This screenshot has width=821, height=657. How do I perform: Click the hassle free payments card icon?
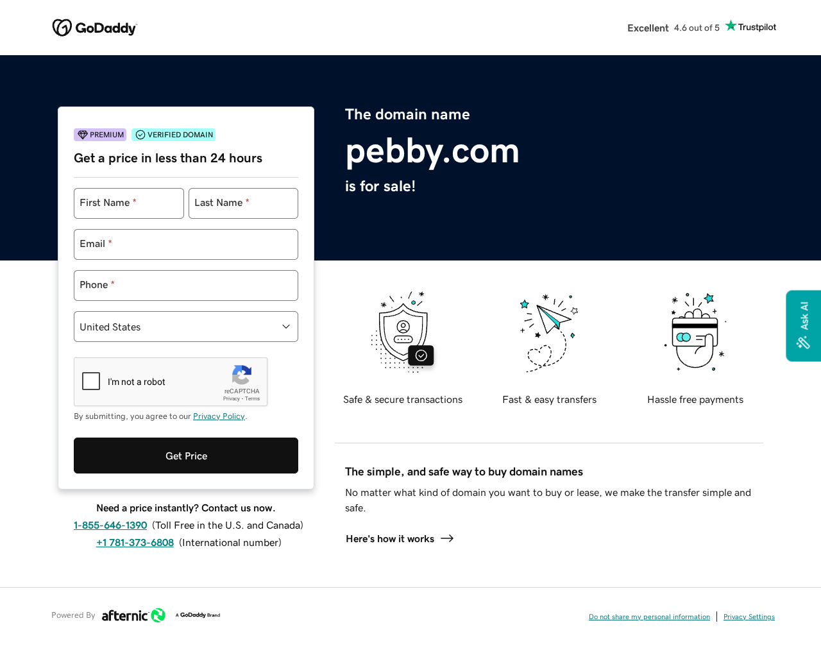click(694, 331)
